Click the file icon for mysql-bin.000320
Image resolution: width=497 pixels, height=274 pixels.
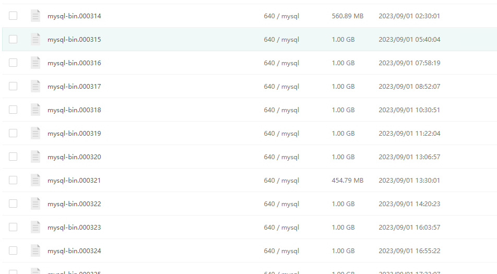click(35, 157)
